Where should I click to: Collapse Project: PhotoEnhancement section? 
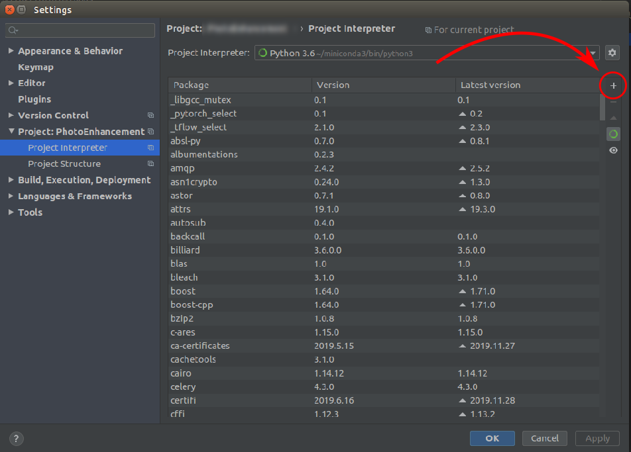tap(11, 131)
